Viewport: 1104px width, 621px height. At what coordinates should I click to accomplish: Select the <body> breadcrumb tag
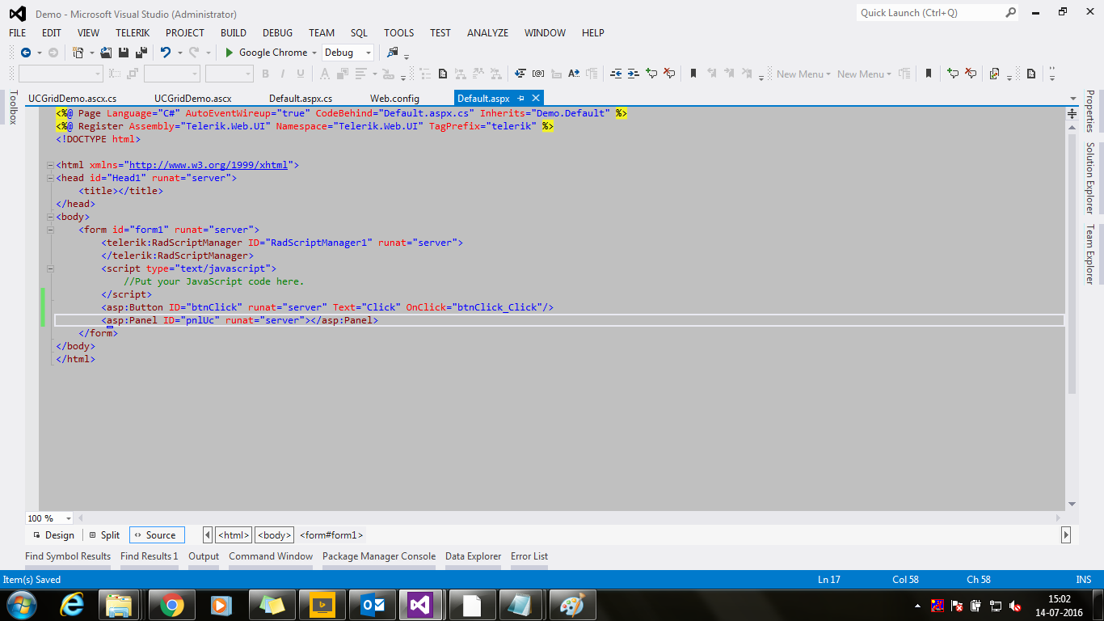pos(274,535)
